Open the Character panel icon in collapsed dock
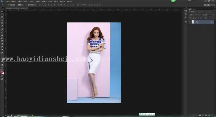Image resolution: width=216 pixels, height=117 pixels. coord(186,22)
